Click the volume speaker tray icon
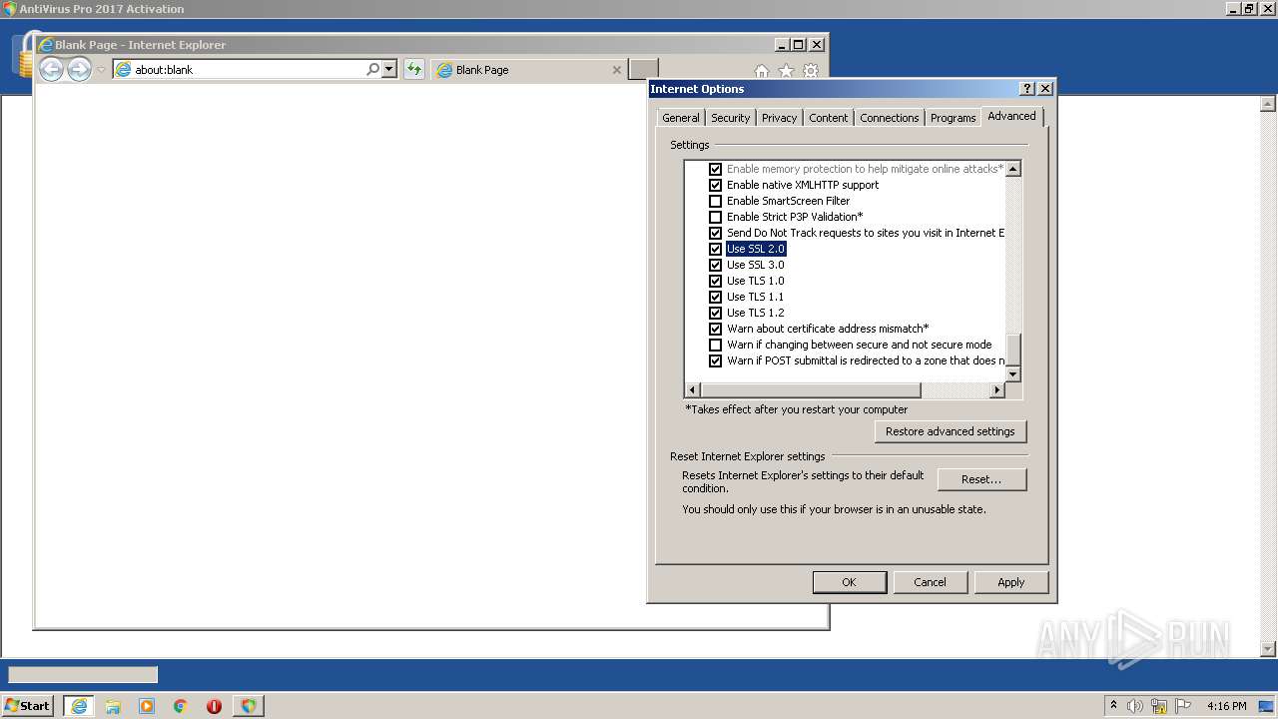This screenshot has width=1278, height=719. (1135, 706)
